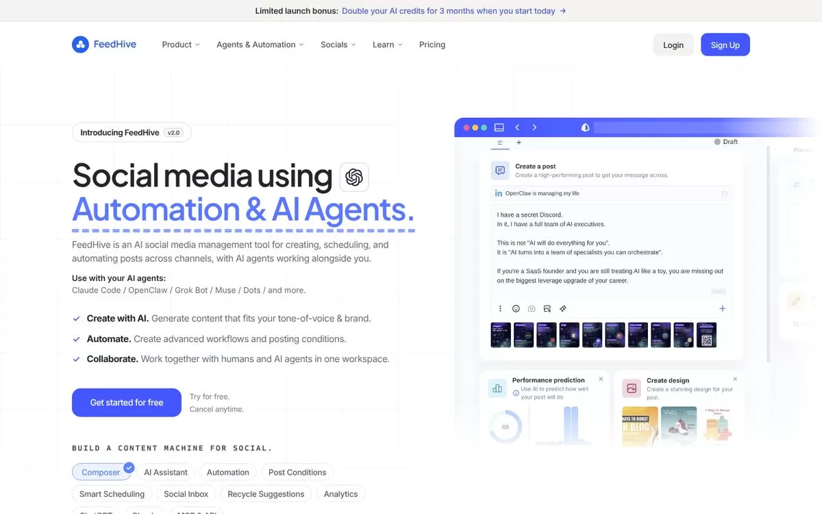Click the LinkedIn icon in post title
The image size is (822, 514).
[x=499, y=193]
